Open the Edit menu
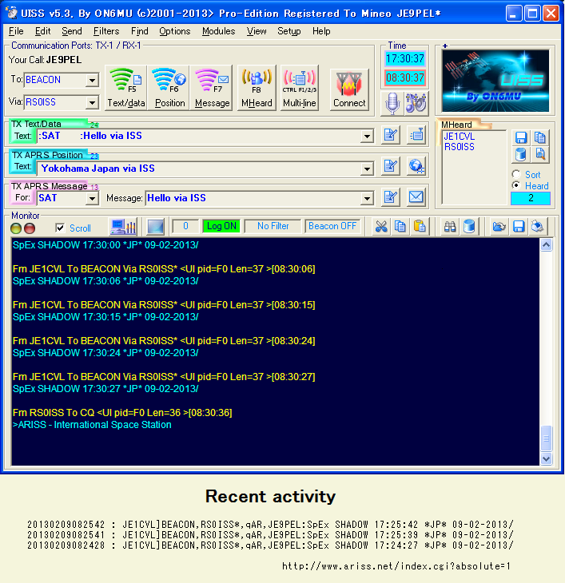The image size is (565, 583). [x=43, y=31]
